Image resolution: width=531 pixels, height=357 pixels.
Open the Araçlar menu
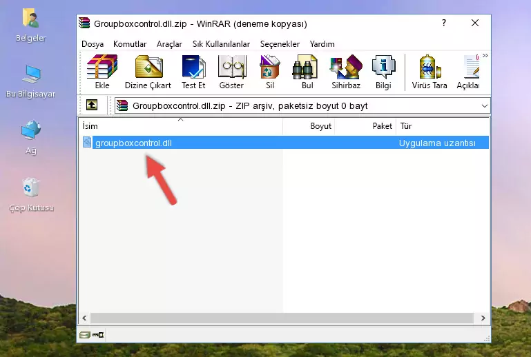pos(169,44)
